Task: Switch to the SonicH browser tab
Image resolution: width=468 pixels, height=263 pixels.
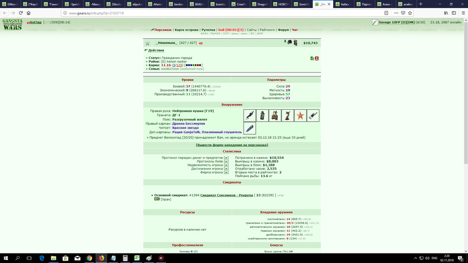Action: pos(302,4)
